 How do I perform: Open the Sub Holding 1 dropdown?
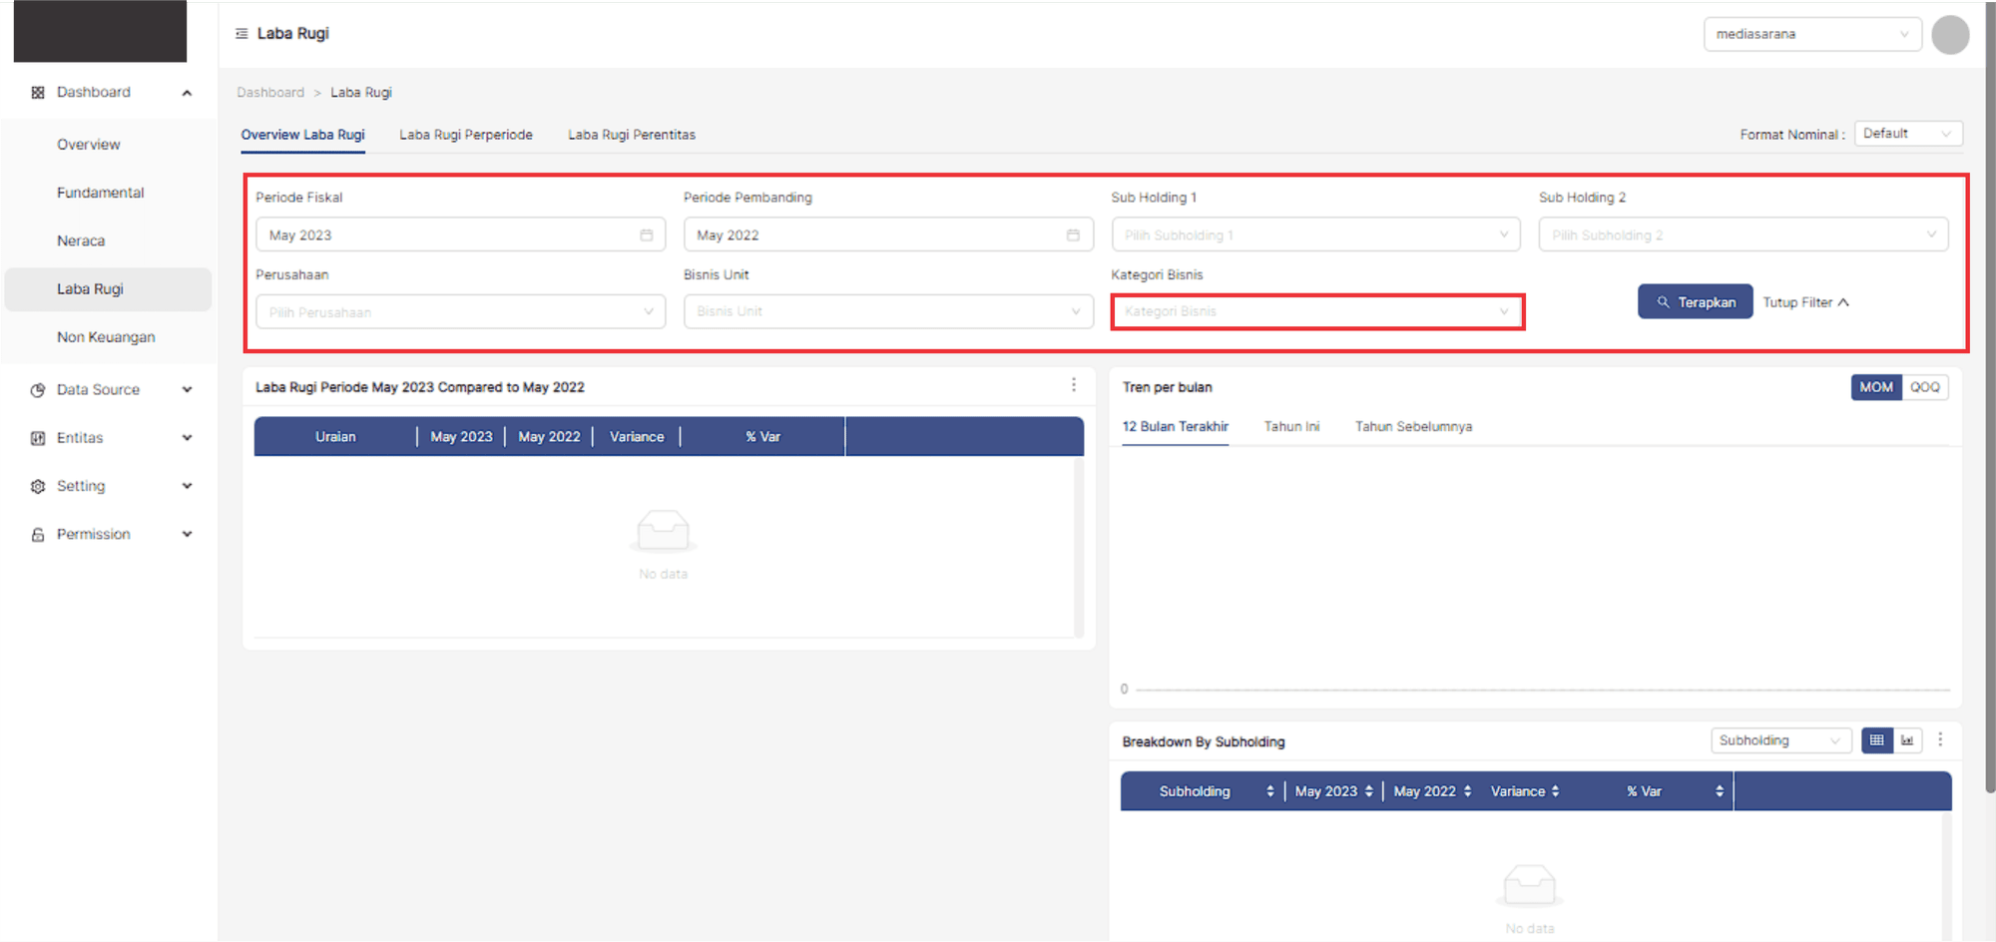[1314, 235]
